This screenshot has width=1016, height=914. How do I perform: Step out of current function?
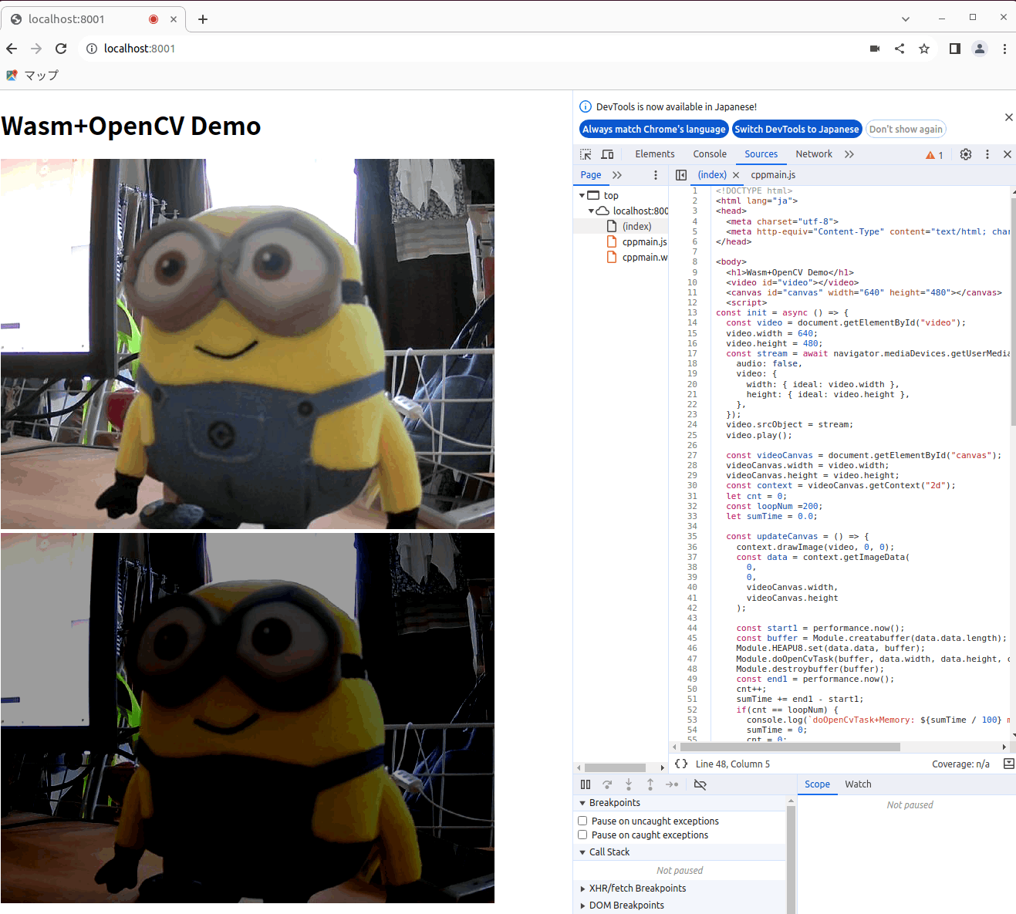650,784
